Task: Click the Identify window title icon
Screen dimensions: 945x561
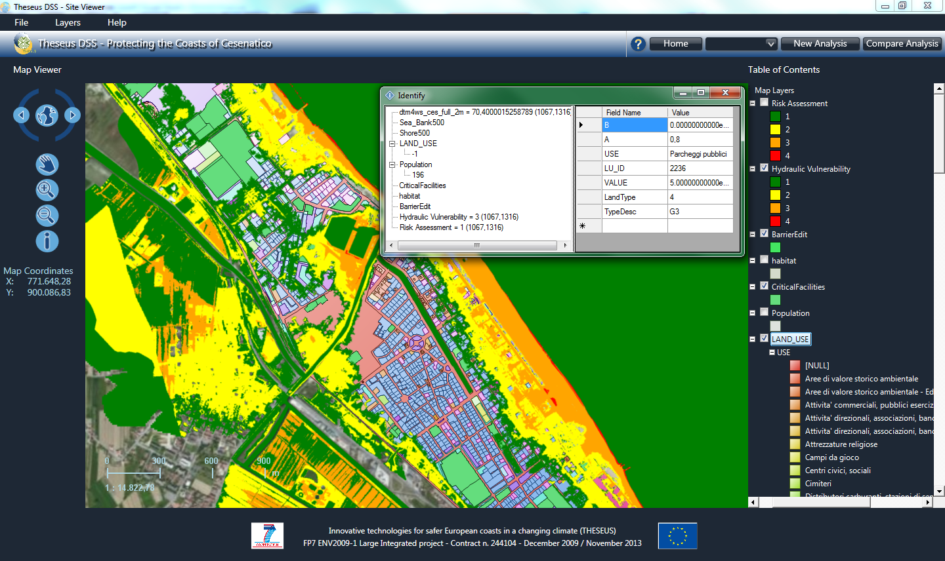Action: point(390,95)
